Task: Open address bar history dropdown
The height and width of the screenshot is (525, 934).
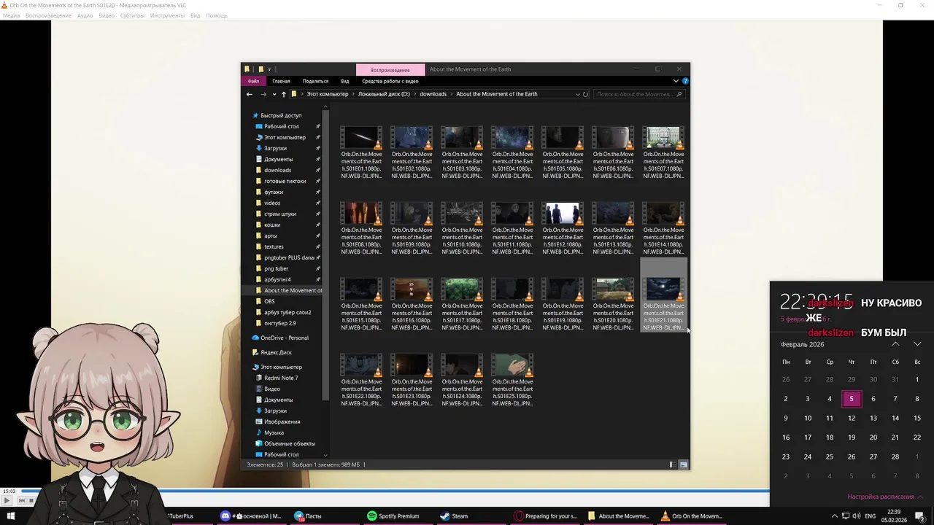Action: (577, 94)
